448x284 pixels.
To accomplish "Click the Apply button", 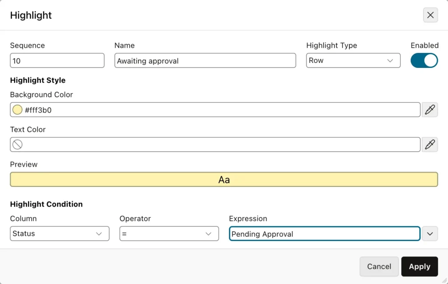I will pos(420,266).
